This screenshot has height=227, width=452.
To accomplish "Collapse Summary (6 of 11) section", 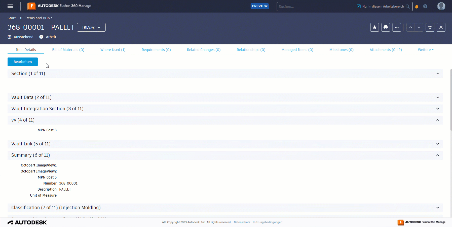I will pos(438,155).
